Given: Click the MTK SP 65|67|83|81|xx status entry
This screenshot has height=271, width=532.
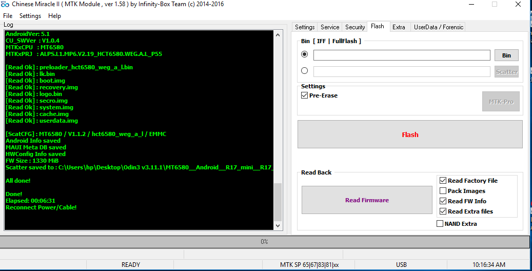Looking at the screenshot, I should [x=309, y=264].
